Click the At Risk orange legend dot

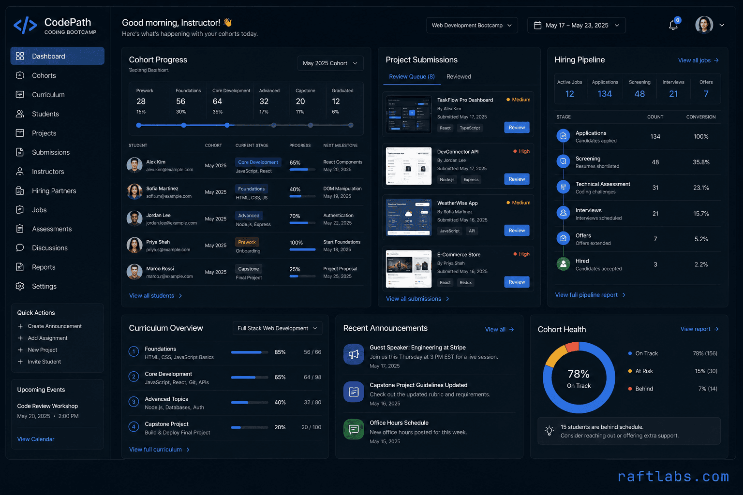point(630,371)
